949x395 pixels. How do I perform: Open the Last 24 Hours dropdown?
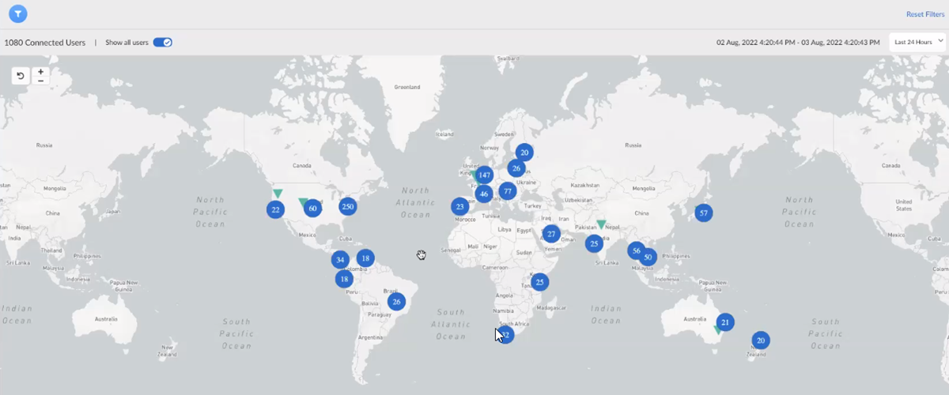coord(917,42)
